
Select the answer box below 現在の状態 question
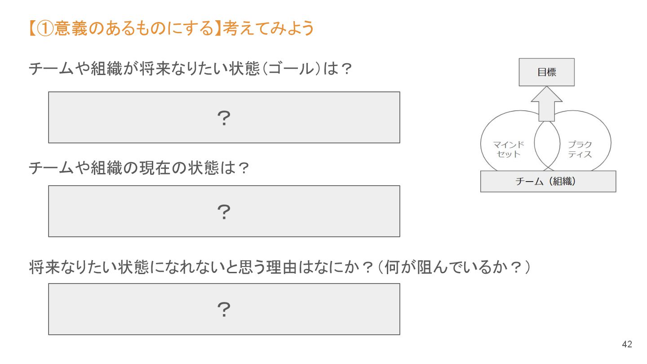[224, 211]
